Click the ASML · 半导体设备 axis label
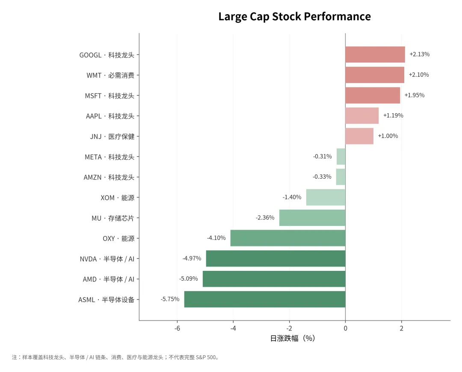This screenshot has height=372, width=462. (x=107, y=300)
